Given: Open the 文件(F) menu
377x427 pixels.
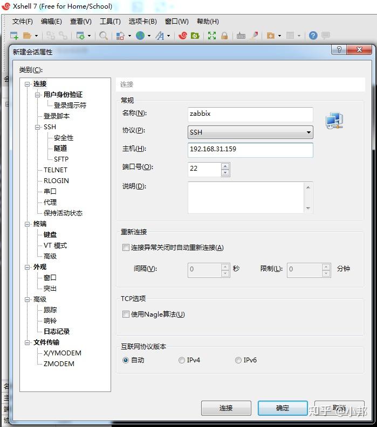Looking at the screenshot, I should (x=22, y=21).
